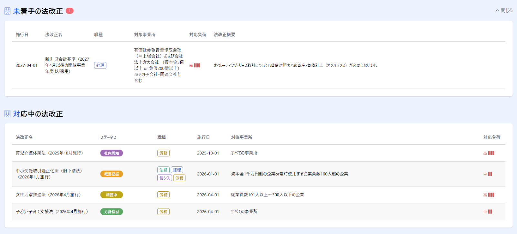Click 労務 tag in 育児介護休業法 row
Viewport: 517px width, 234px height.
[x=164, y=153]
